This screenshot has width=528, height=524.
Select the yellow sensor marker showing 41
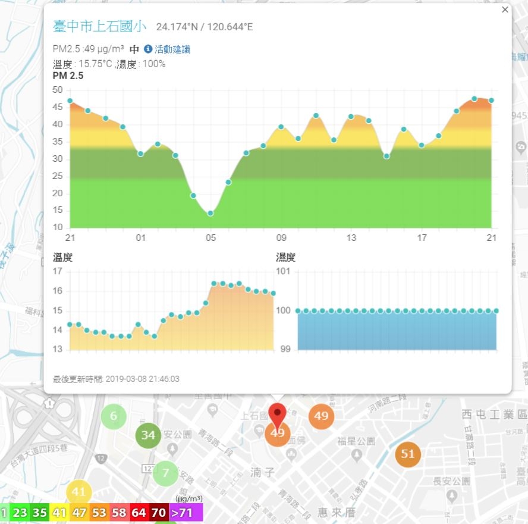78,492
